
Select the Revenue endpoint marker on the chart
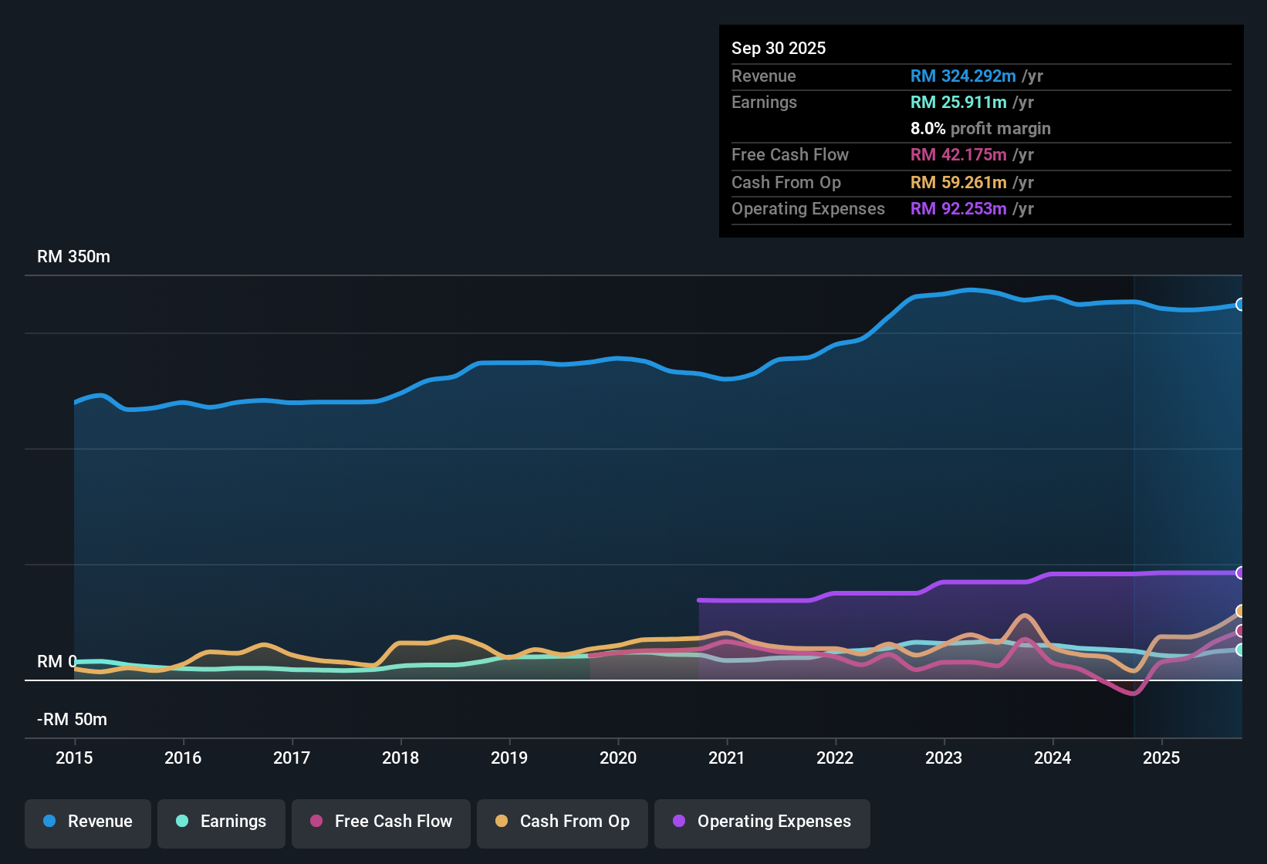(1241, 304)
